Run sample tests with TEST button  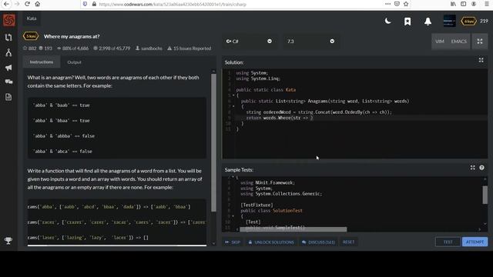[x=448, y=242]
